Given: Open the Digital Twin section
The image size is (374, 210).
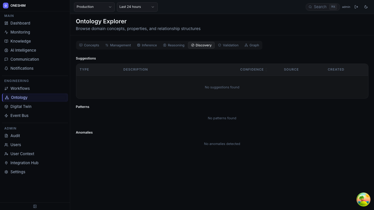Looking at the screenshot, I should click(x=21, y=106).
